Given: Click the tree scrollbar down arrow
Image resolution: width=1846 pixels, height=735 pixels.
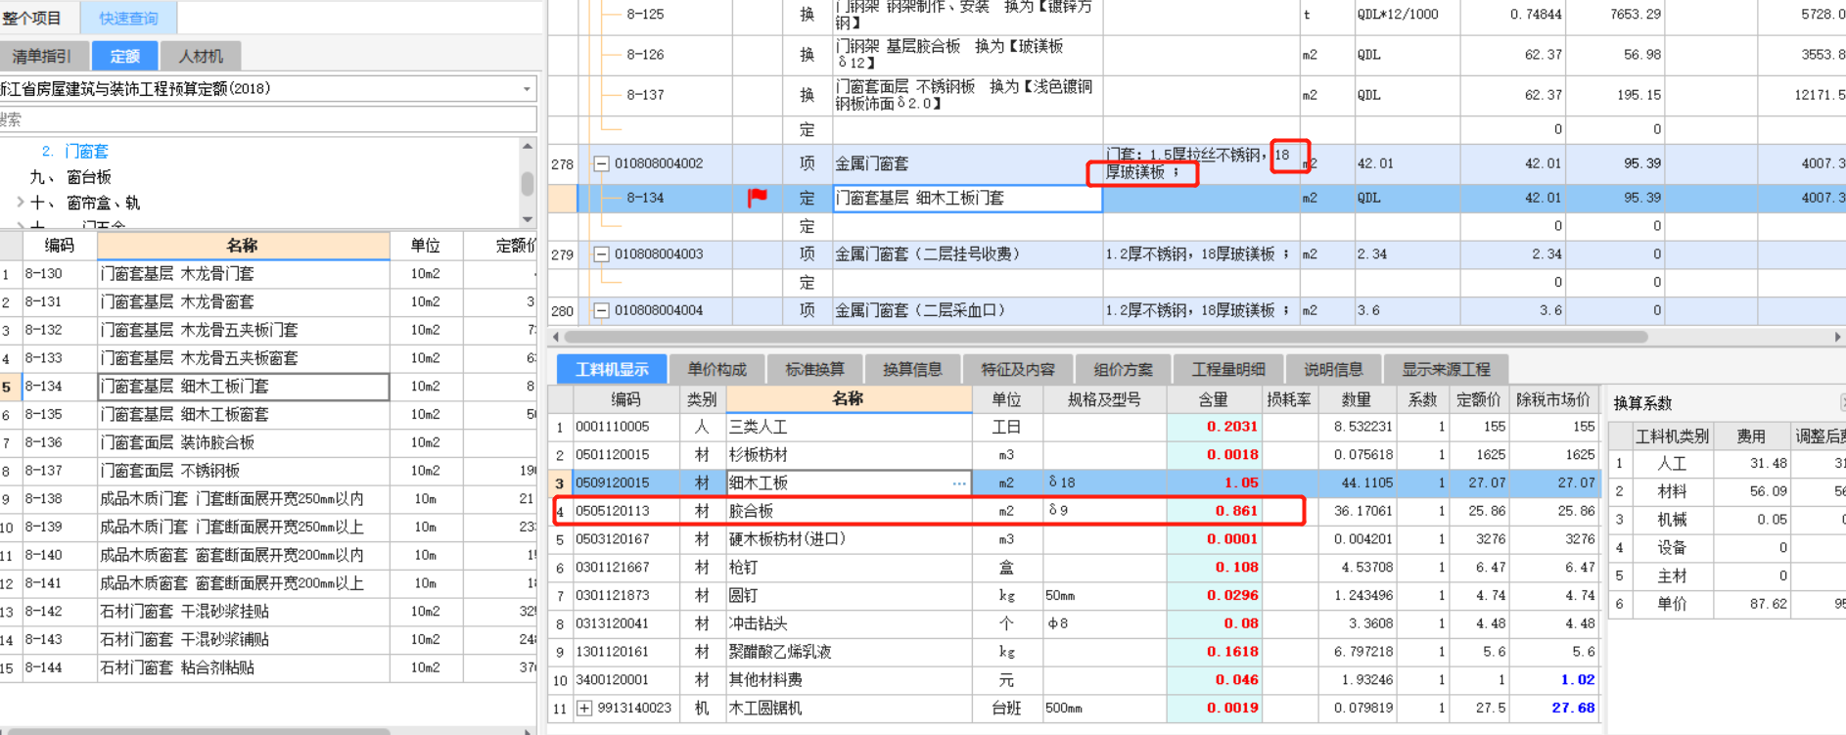Looking at the screenshot, I should pos(528,219).
